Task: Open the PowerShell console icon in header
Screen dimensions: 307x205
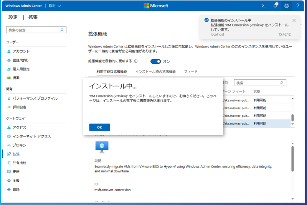Action: click(264, 6)
